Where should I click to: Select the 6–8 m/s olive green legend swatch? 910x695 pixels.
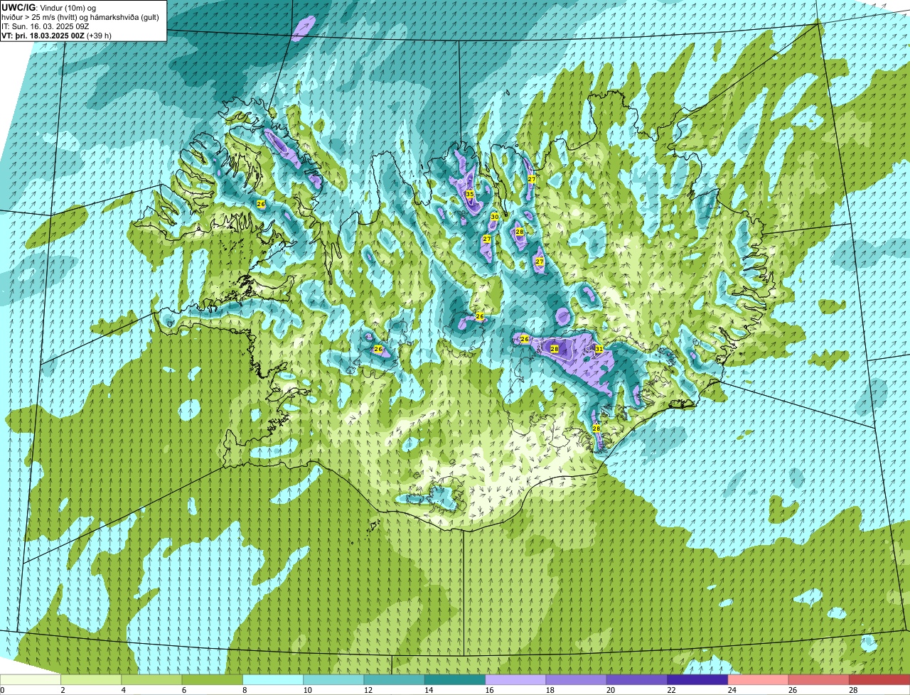[x=213, y=680]
